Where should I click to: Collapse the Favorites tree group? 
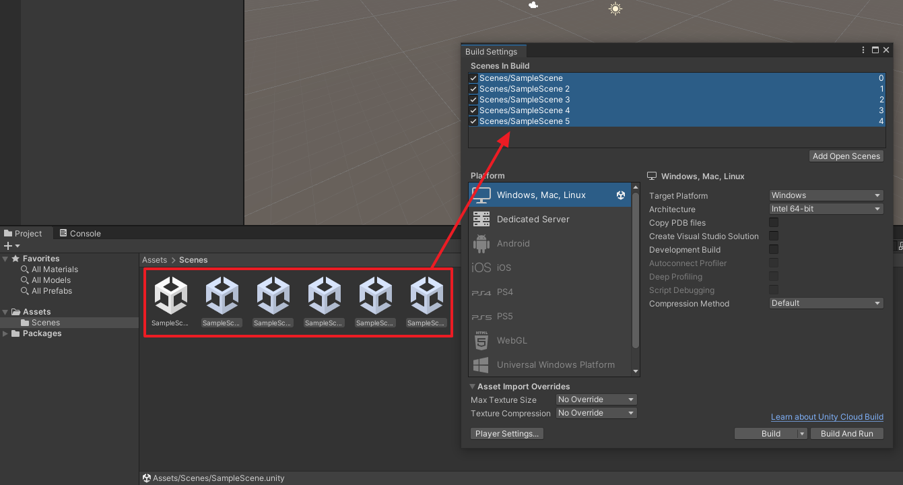click(x=5, y=259)
